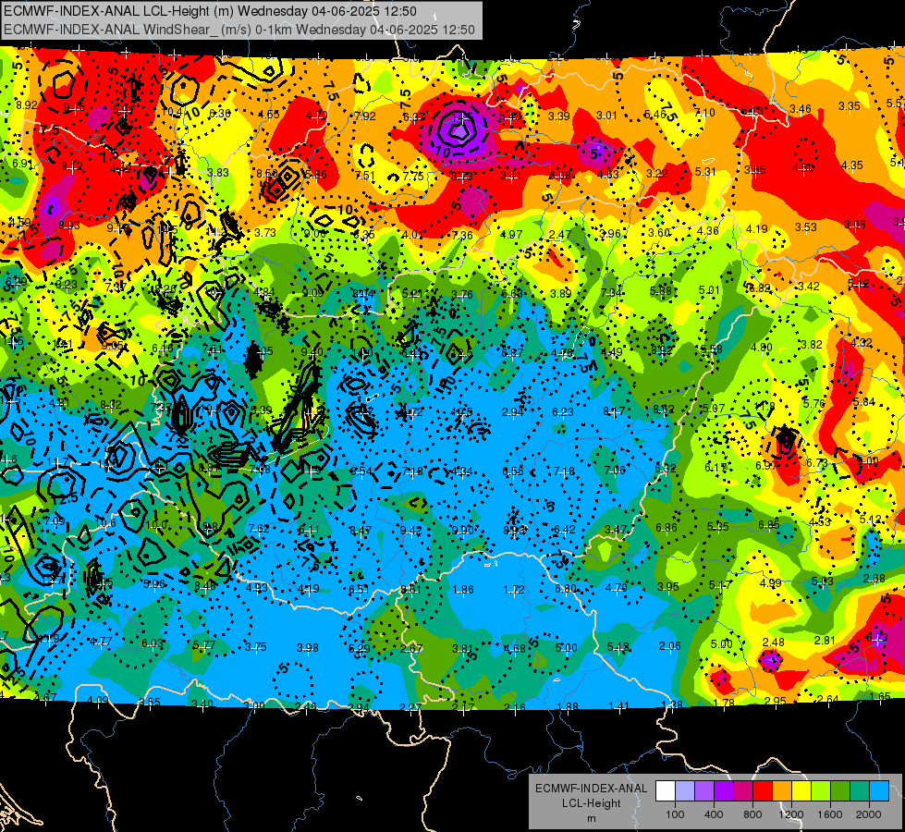905x832 pixels.
Task: Click the grid value 3.53
Action: tap(806, 226)
